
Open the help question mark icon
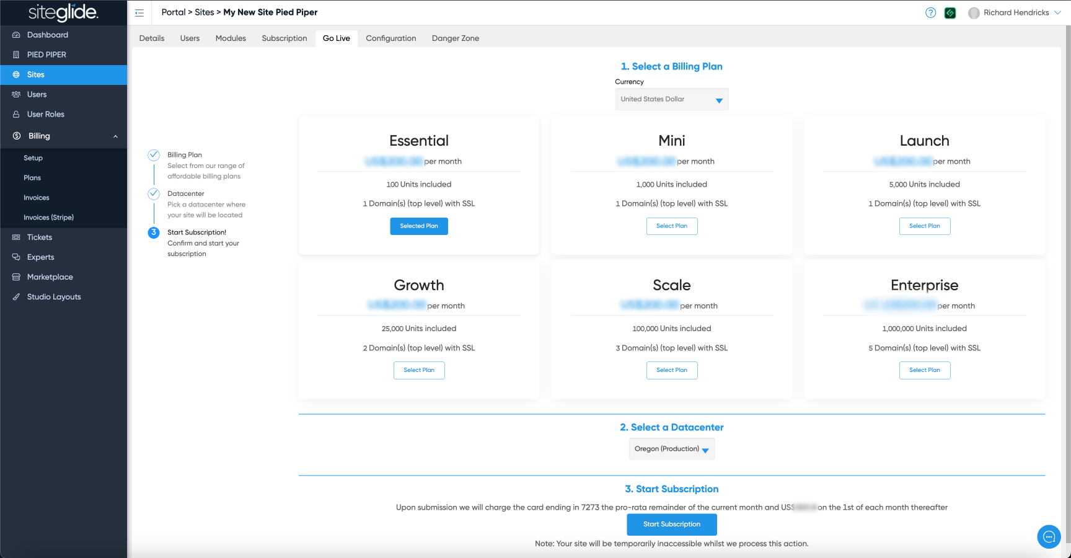pyautogui.click(x=930, y=13)
